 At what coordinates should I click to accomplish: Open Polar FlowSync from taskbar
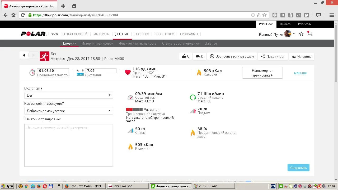click(x=127, y=186)
